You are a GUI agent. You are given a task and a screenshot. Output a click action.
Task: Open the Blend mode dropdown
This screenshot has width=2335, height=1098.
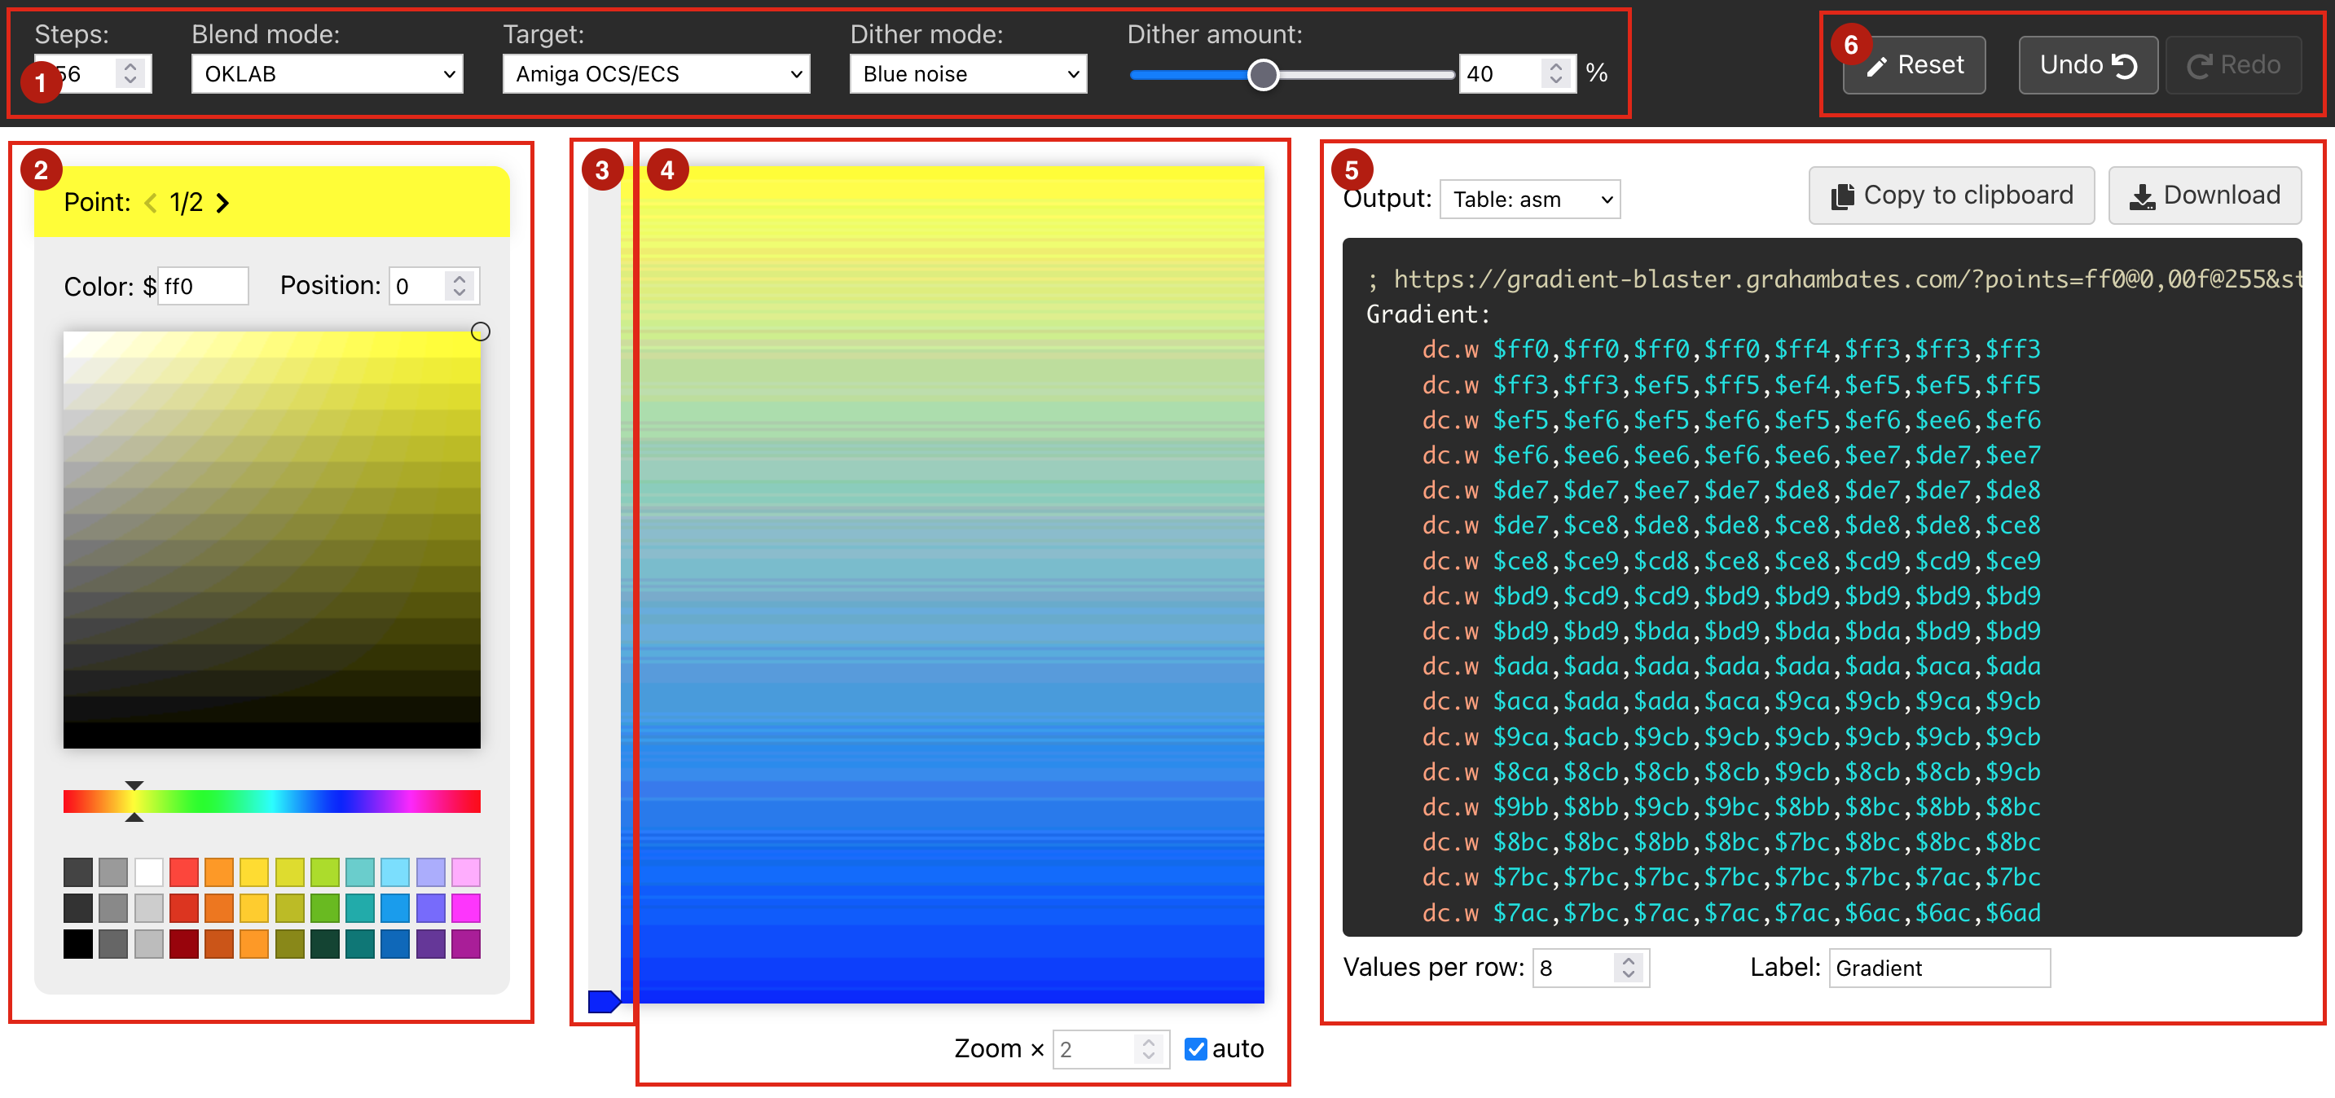328,64
